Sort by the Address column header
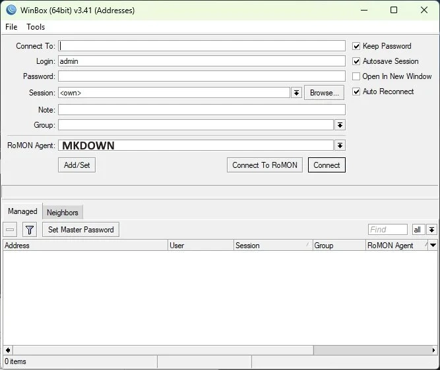Image resolution: width=440 pixels, height=370 pixels. (x=85, y=246)
